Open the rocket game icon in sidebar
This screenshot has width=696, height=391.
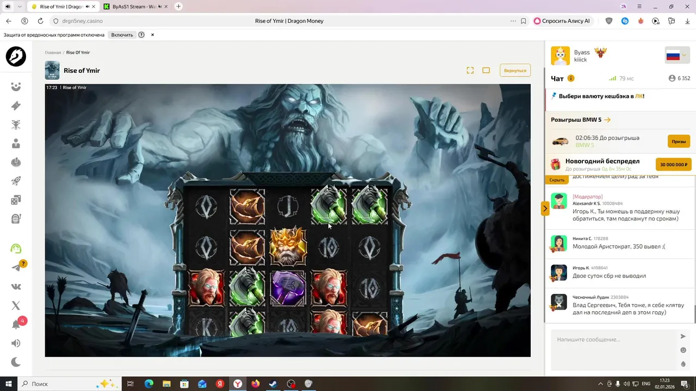coord(16,181)
